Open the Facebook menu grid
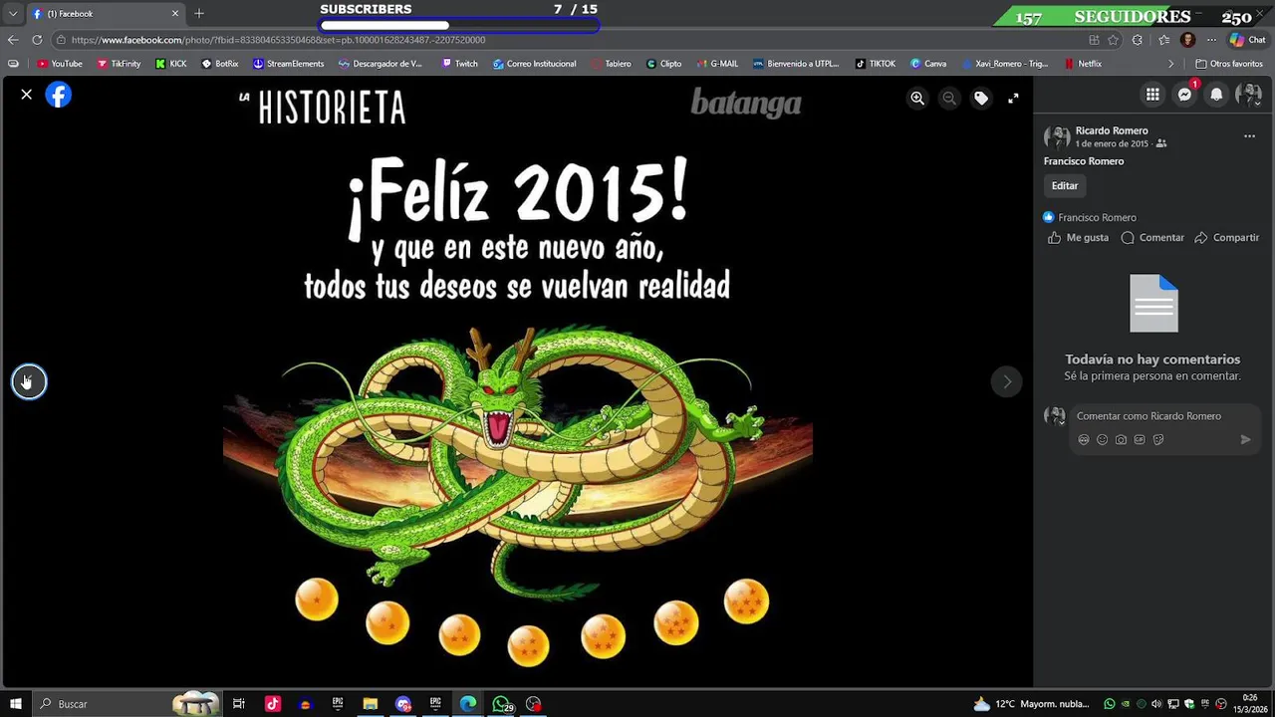This screenshot has height=717, width=1275. (1152, 95)
